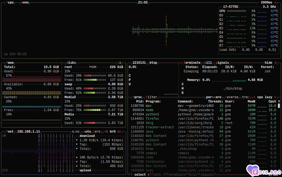
Task: Switch to next network interface with n>
Action: pyautogui.click(x=119, y=132)
